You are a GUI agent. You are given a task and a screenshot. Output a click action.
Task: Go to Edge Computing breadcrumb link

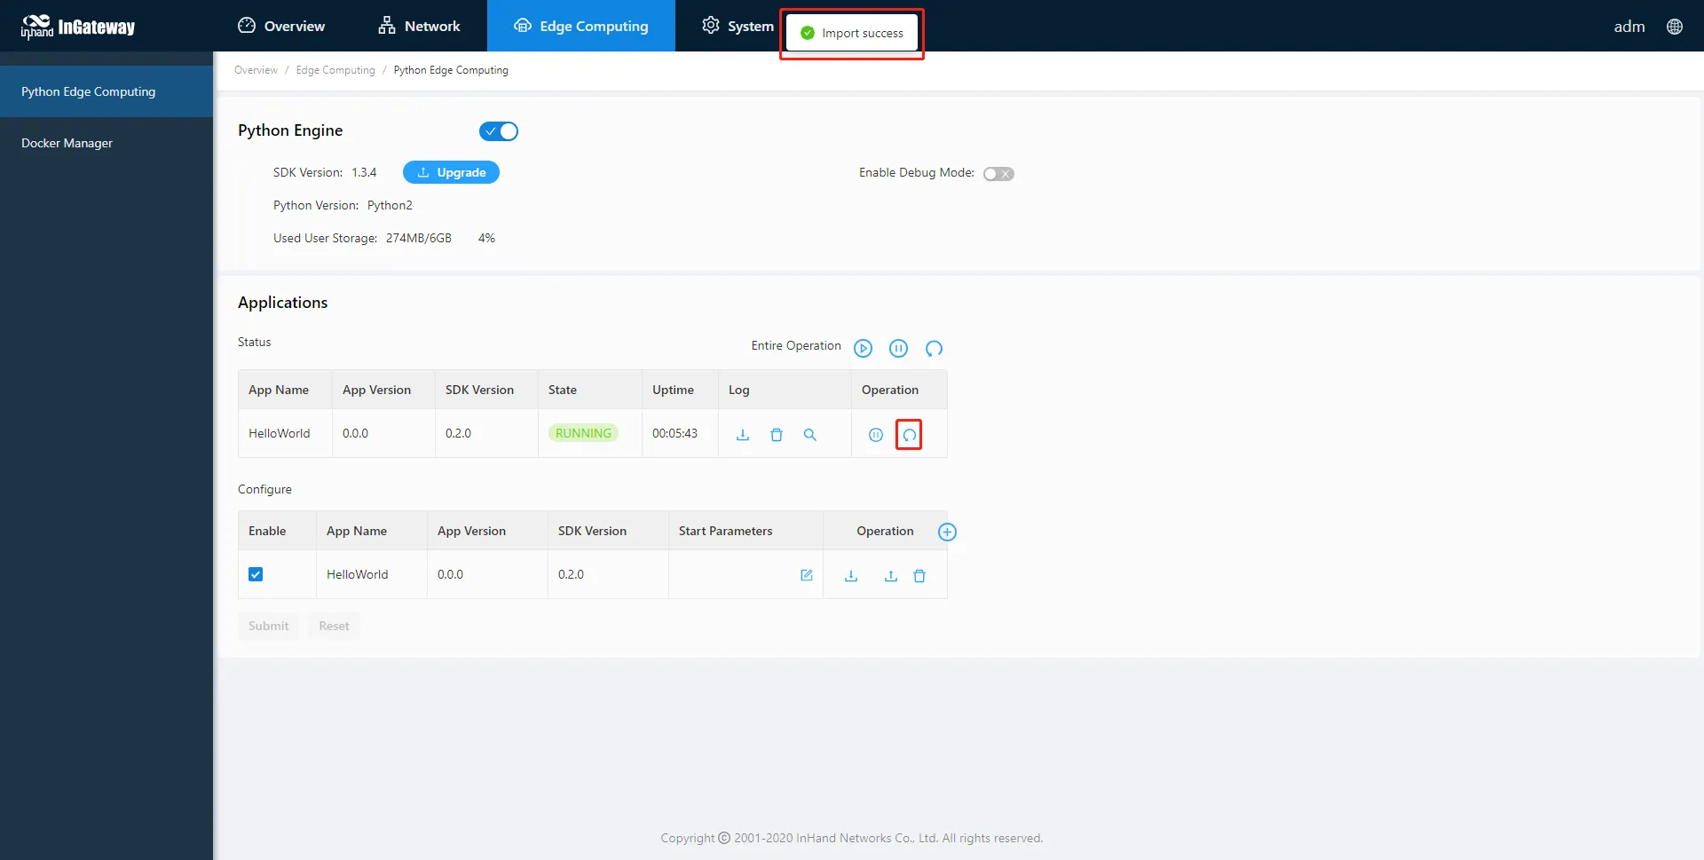tap(335, 70)
